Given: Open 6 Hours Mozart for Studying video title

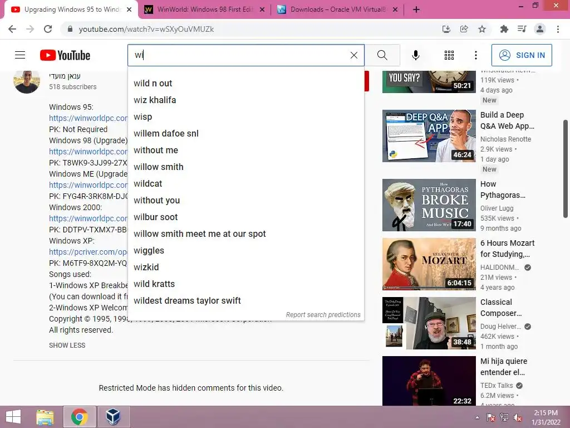Looking at the screenshot, I should 508,249.
